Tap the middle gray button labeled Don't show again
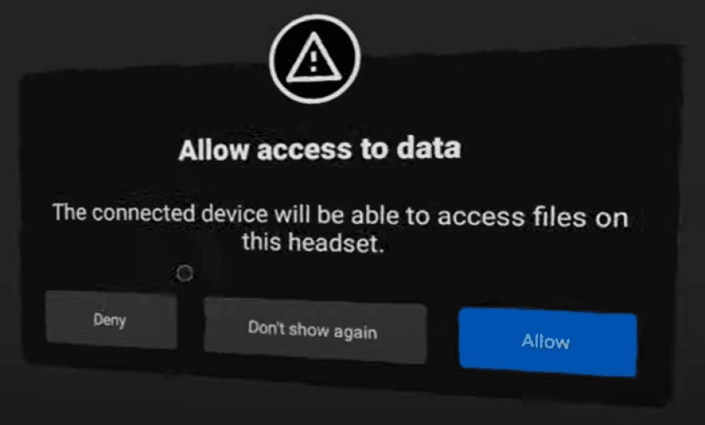Screen dimensions: 705x425 click(315, 330)
